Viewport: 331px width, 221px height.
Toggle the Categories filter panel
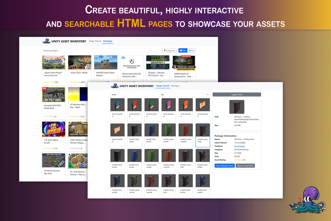(x=169, y=50)
